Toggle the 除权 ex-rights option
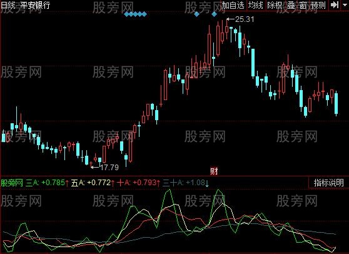 pos(275,5)
